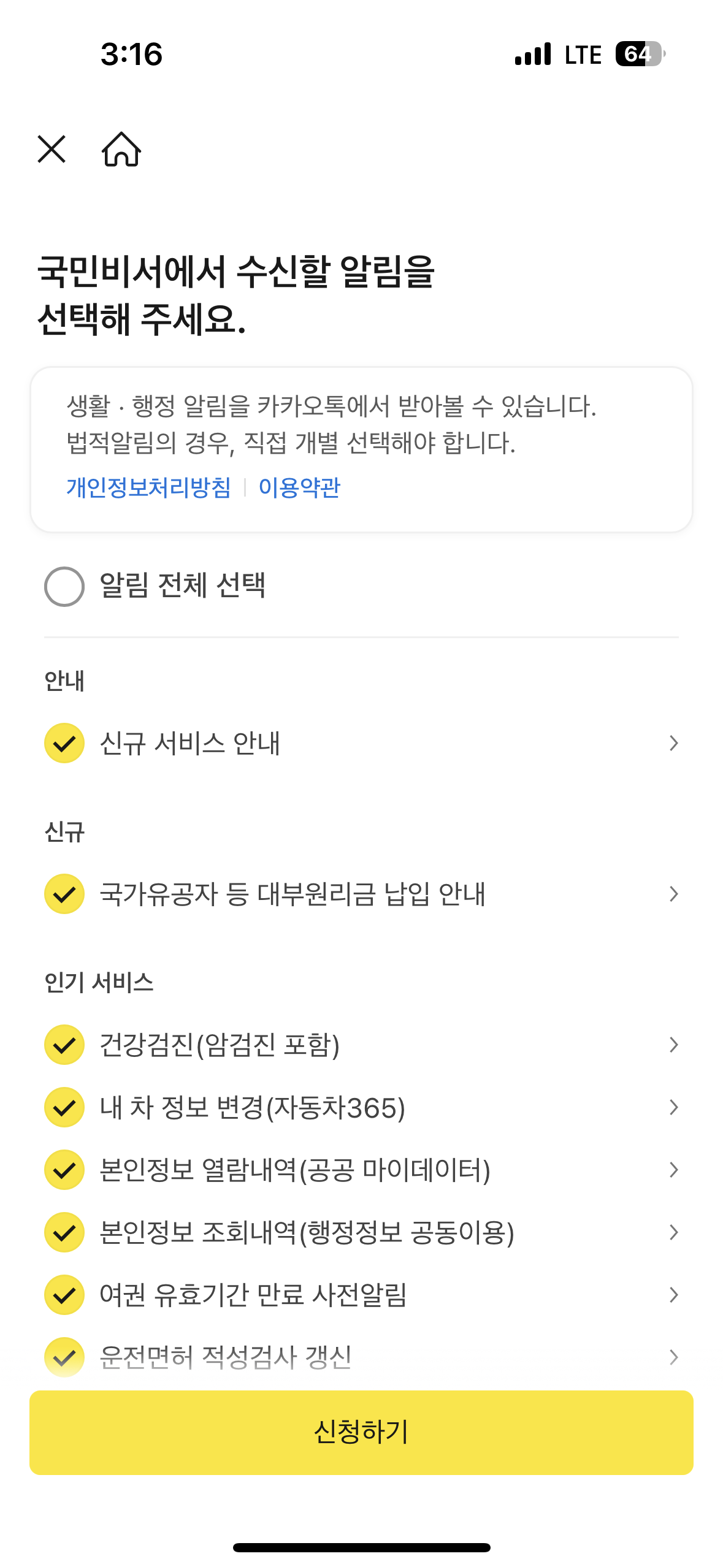Tap 국가유공자 등 대부원리금 납입 안내 text
This screenshot has width=723, height=1567.
293,894
